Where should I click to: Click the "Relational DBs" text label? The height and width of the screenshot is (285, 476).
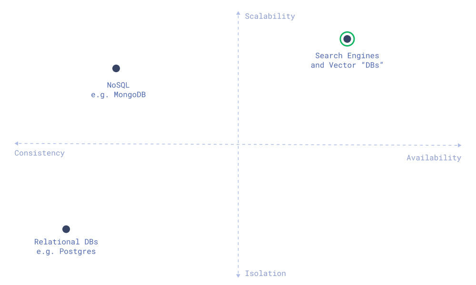point(66,242)
